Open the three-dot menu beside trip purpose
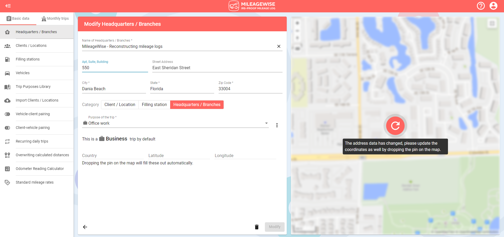 277,125
